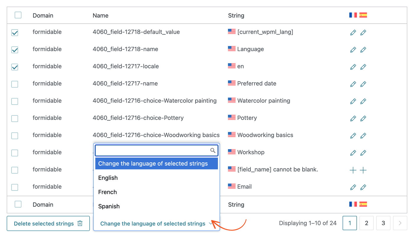Edit French translation of Woodworking basics
This screenshot has width=414, height=233.
[x=353, y=136]
